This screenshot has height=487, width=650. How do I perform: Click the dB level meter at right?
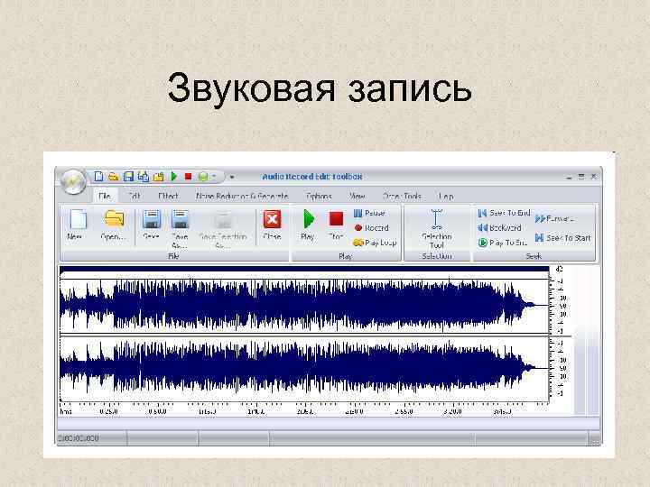[585, 340]
